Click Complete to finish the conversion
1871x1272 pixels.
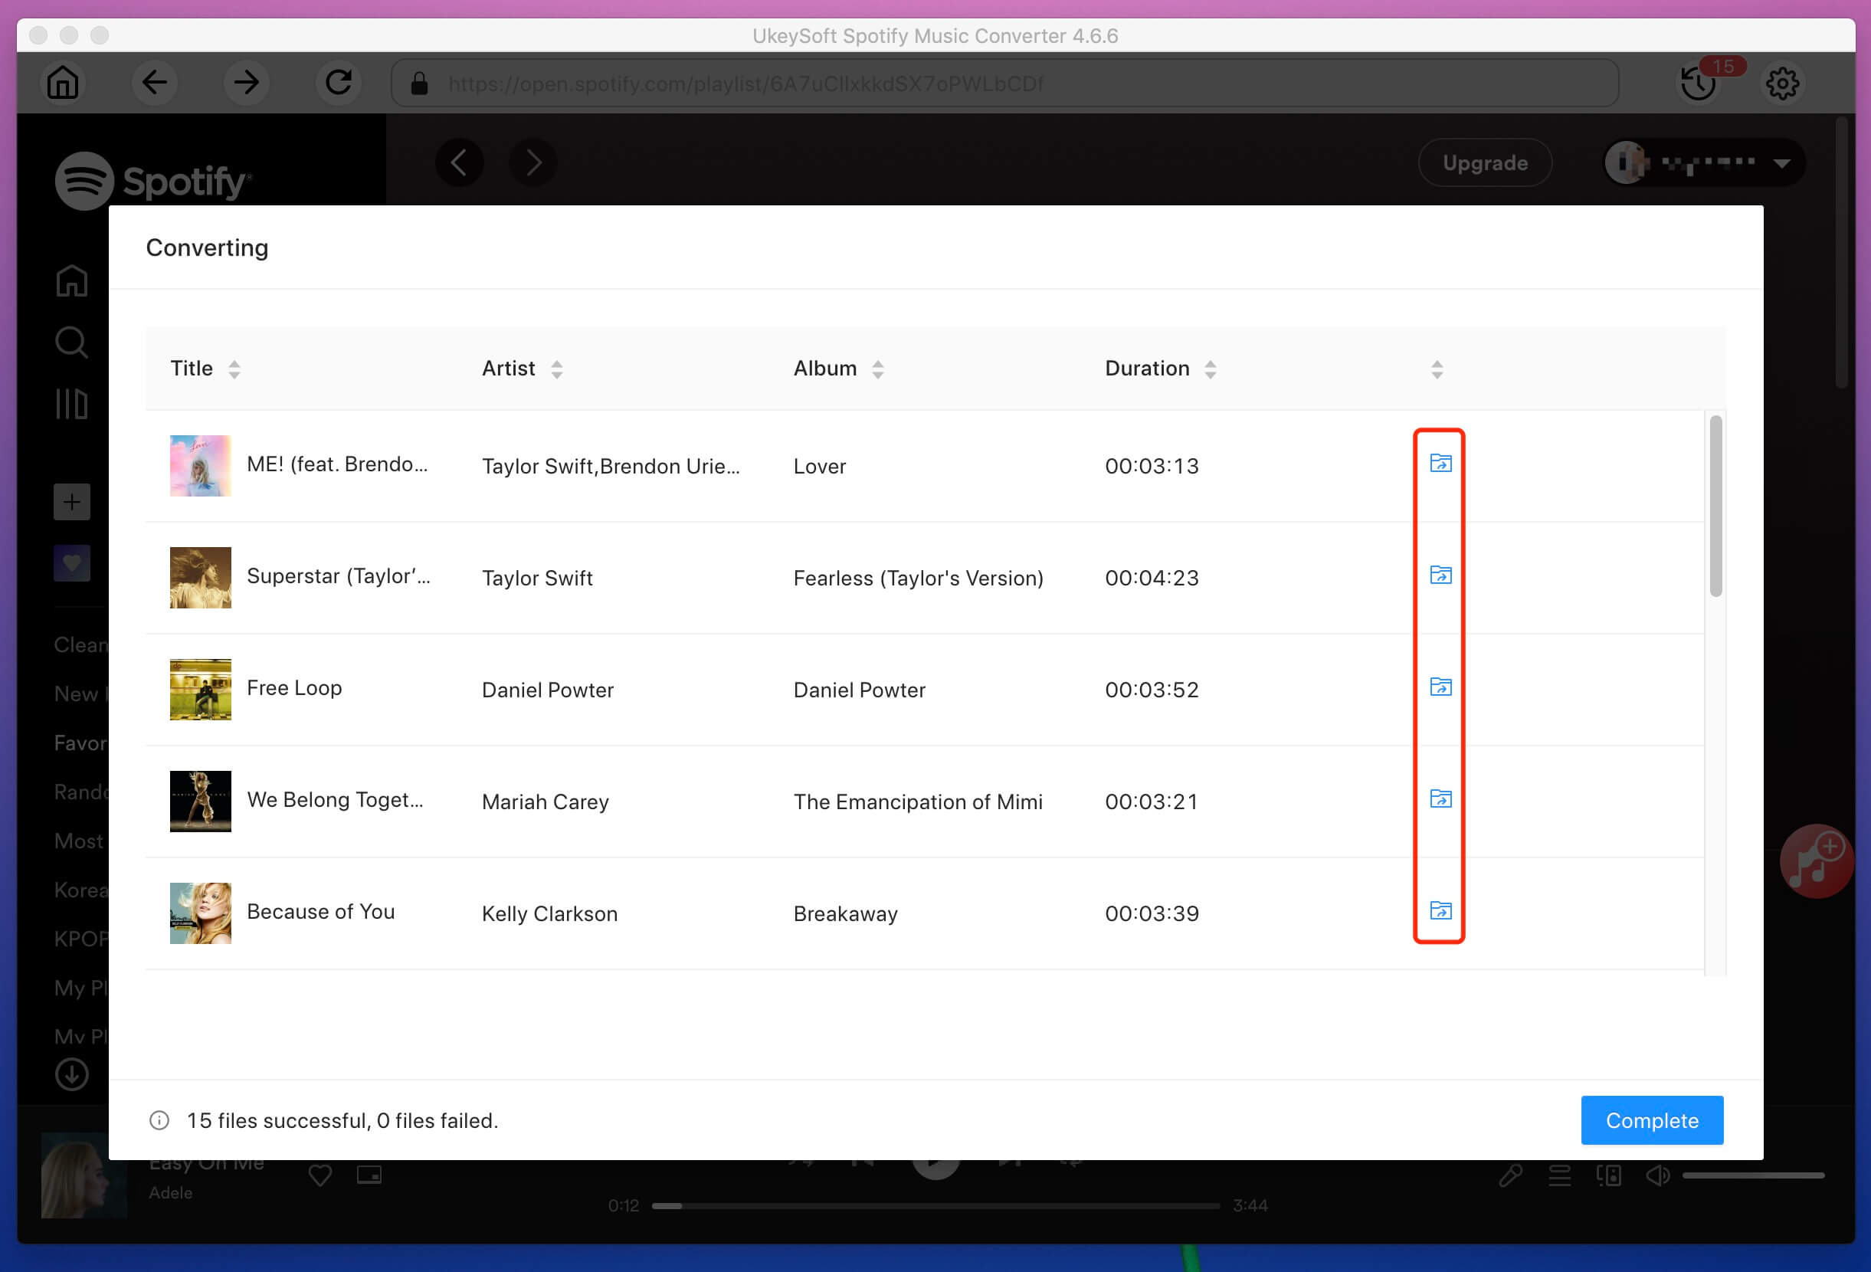point(1651,1120)
